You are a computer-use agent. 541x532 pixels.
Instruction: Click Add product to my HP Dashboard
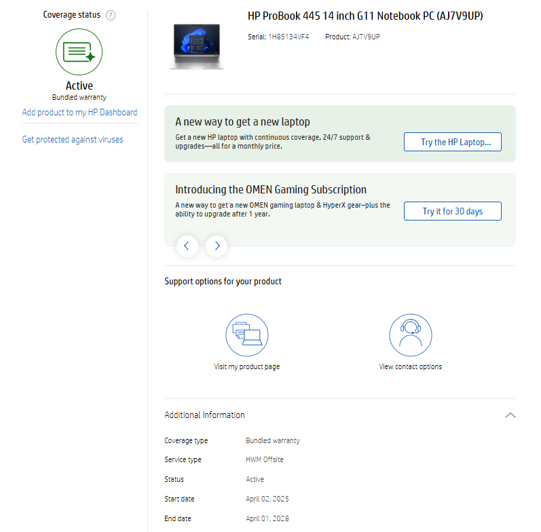tap(79, 113)
